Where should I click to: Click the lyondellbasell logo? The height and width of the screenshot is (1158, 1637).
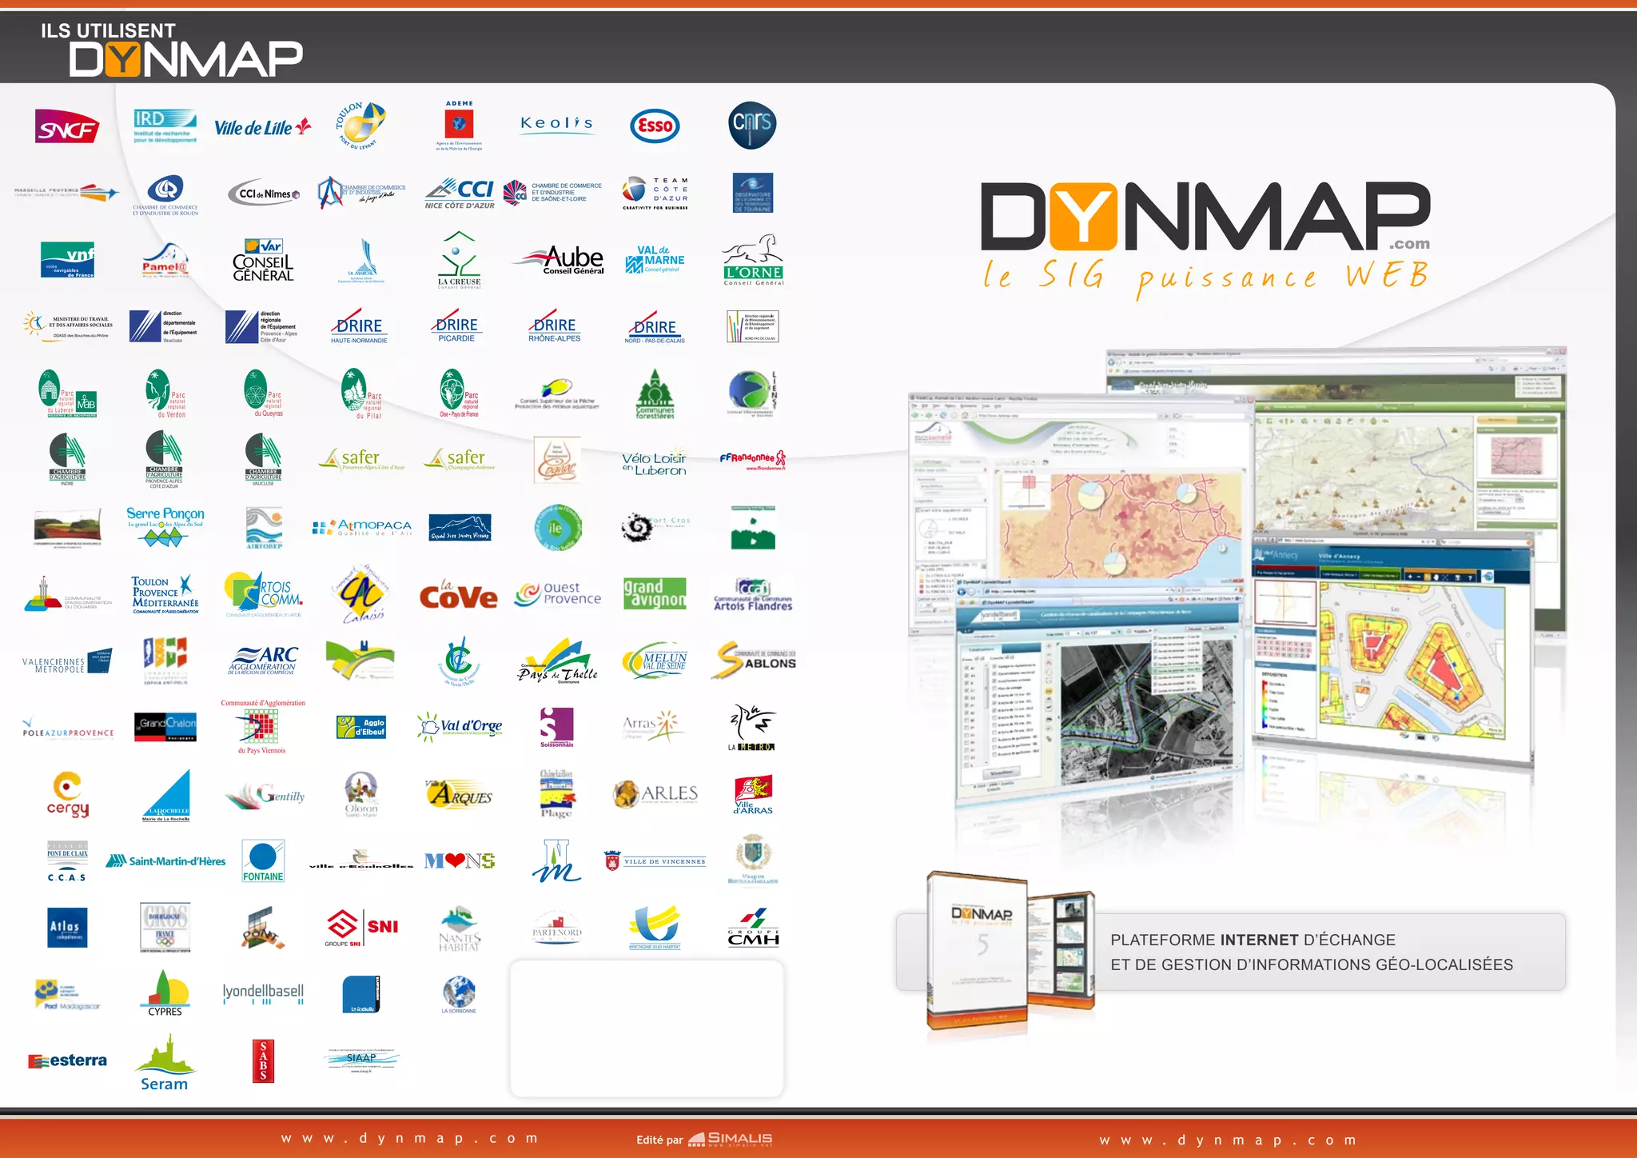[263, 992]
